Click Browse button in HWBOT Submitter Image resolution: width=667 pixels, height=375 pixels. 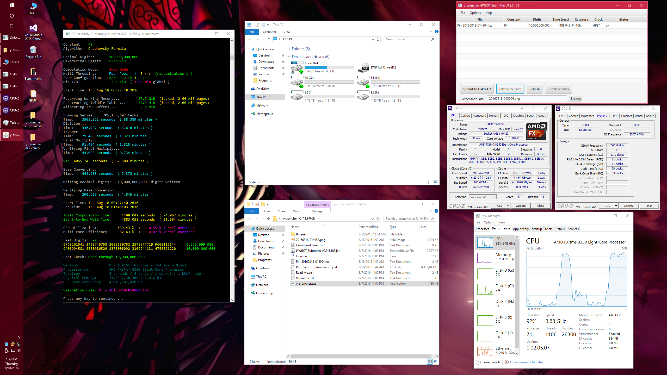[576, 98]
